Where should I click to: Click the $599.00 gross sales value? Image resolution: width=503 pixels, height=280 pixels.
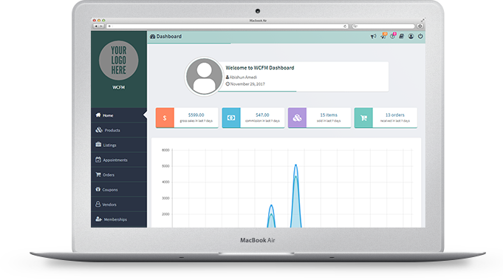196,115
